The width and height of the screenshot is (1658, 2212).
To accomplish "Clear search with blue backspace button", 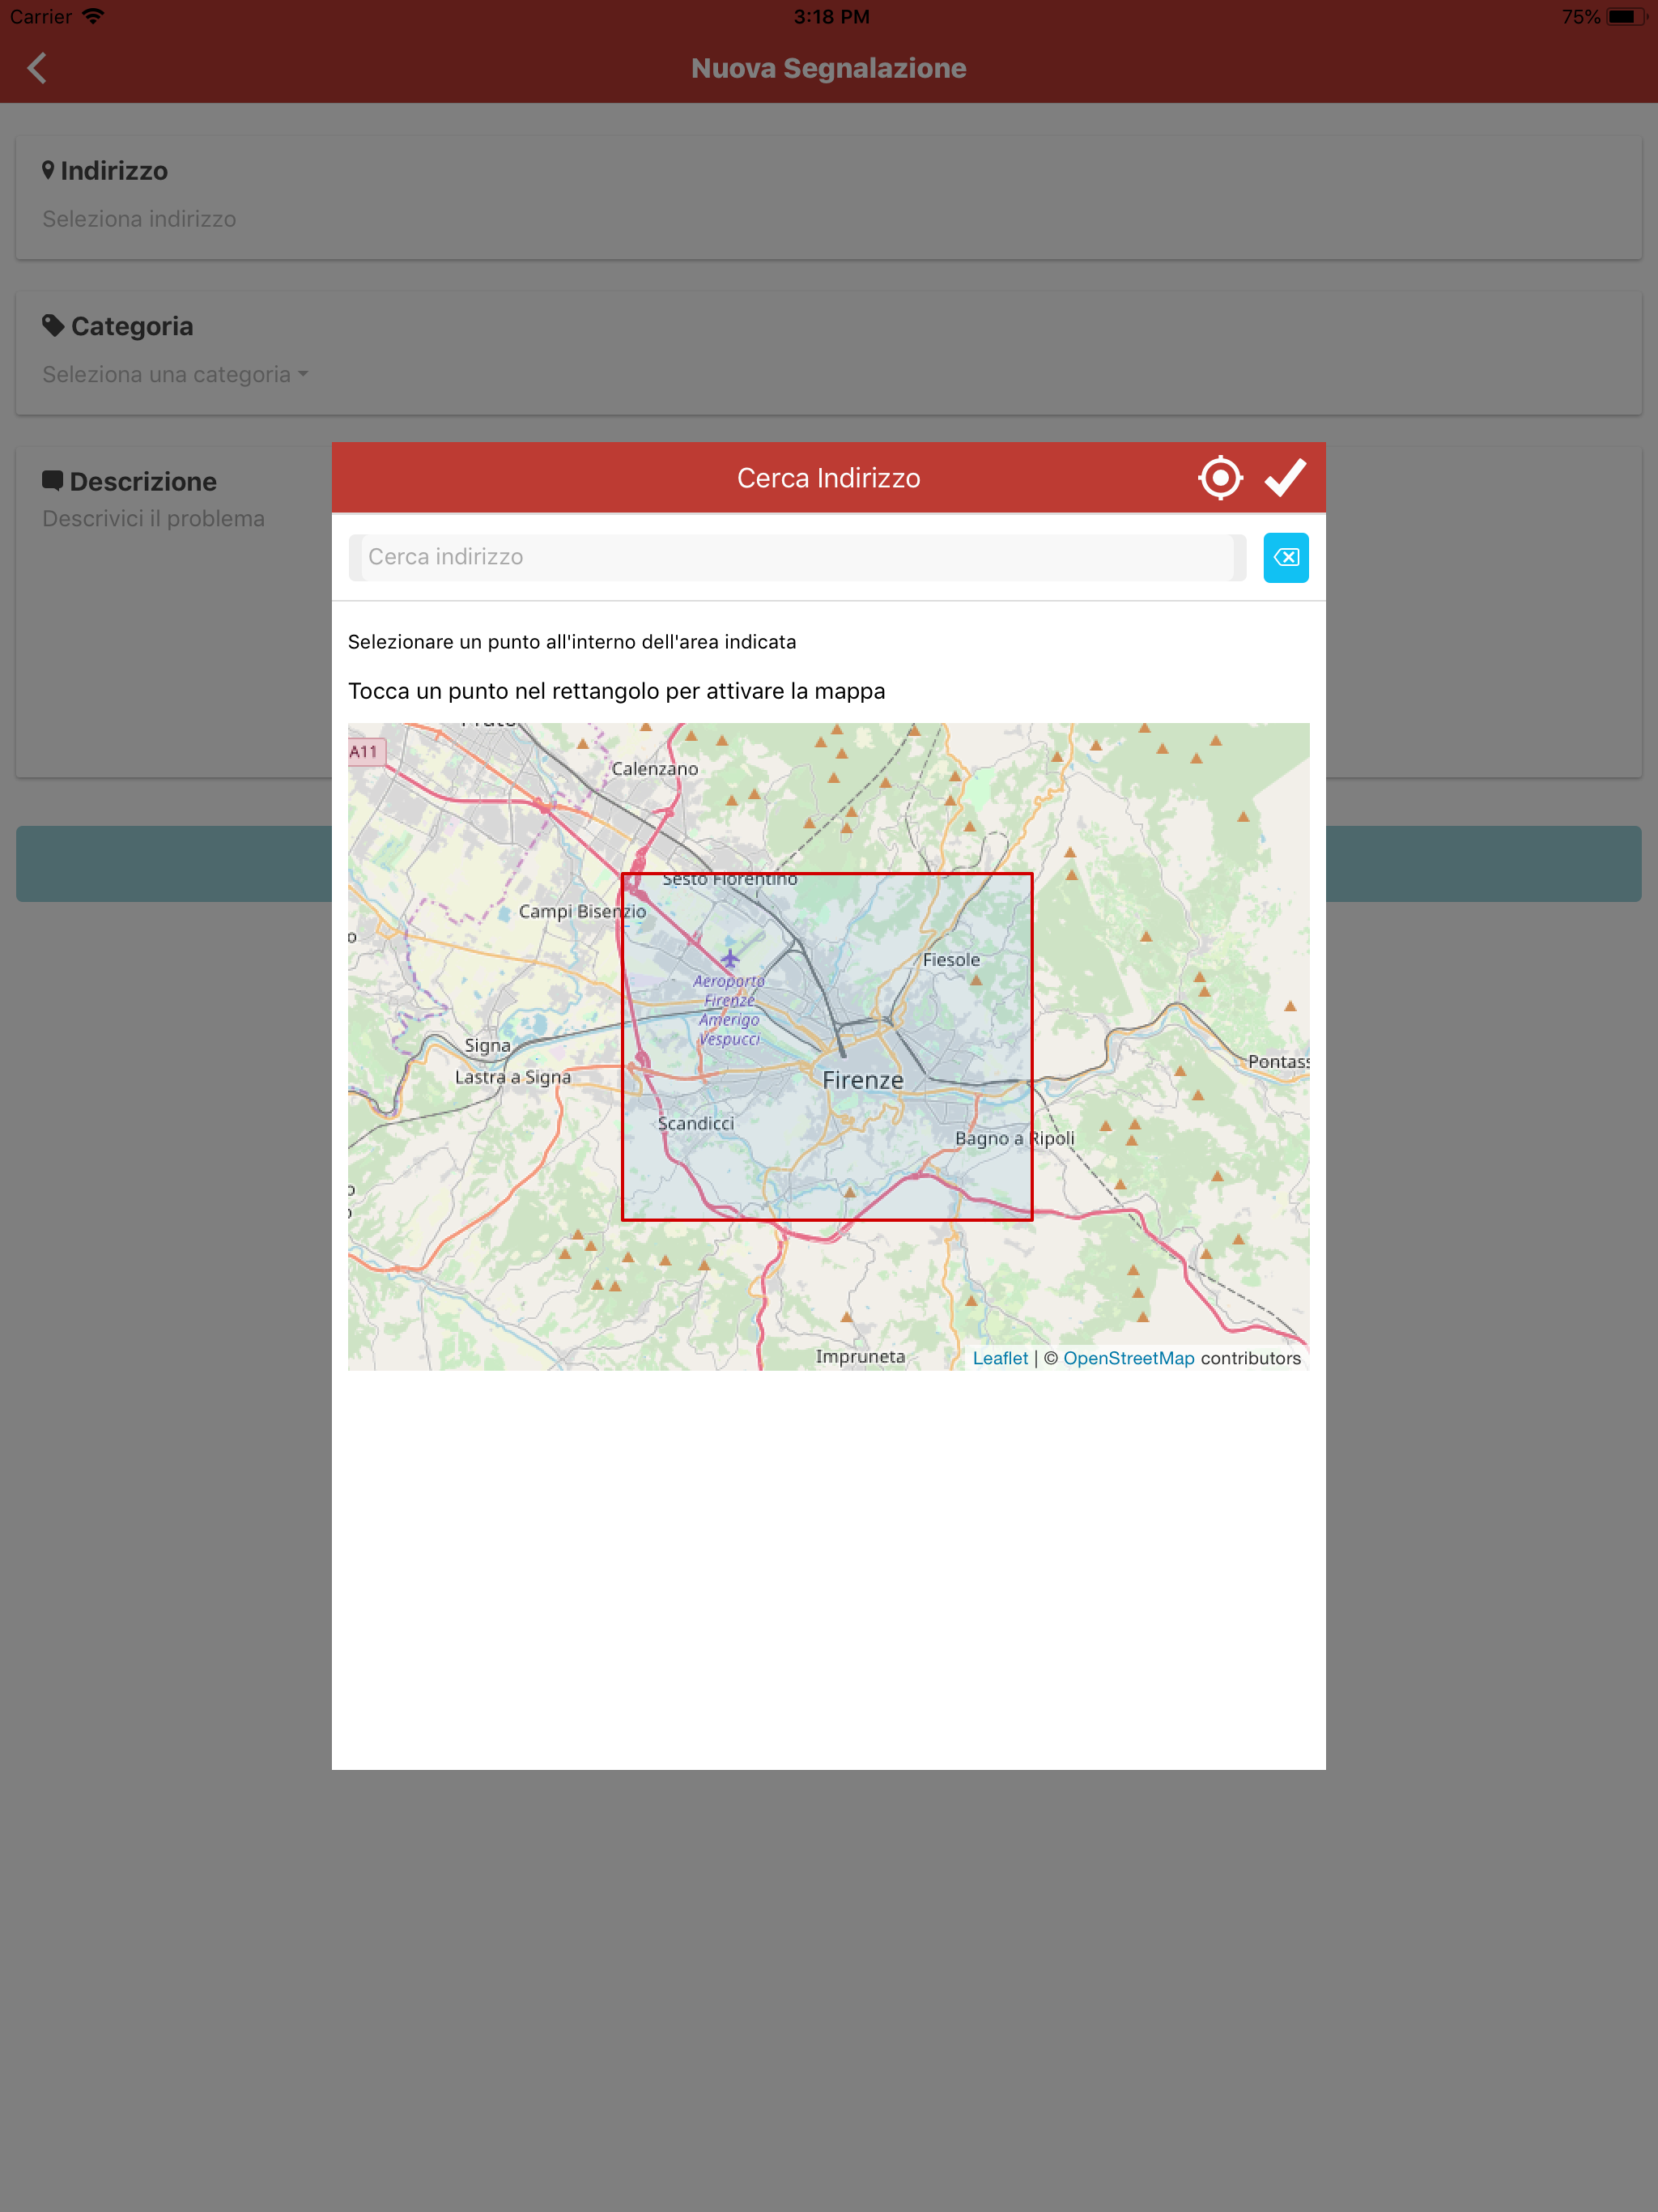I will [1285, 557].
